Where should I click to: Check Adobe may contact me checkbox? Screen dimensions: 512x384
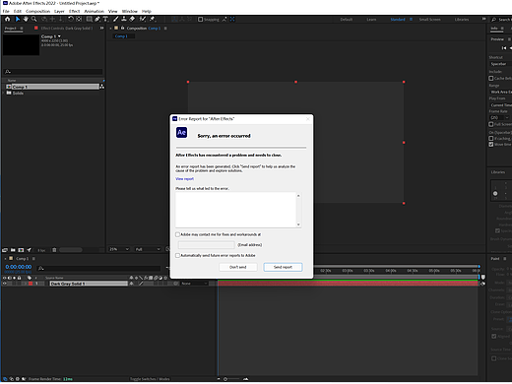point(177,234)
